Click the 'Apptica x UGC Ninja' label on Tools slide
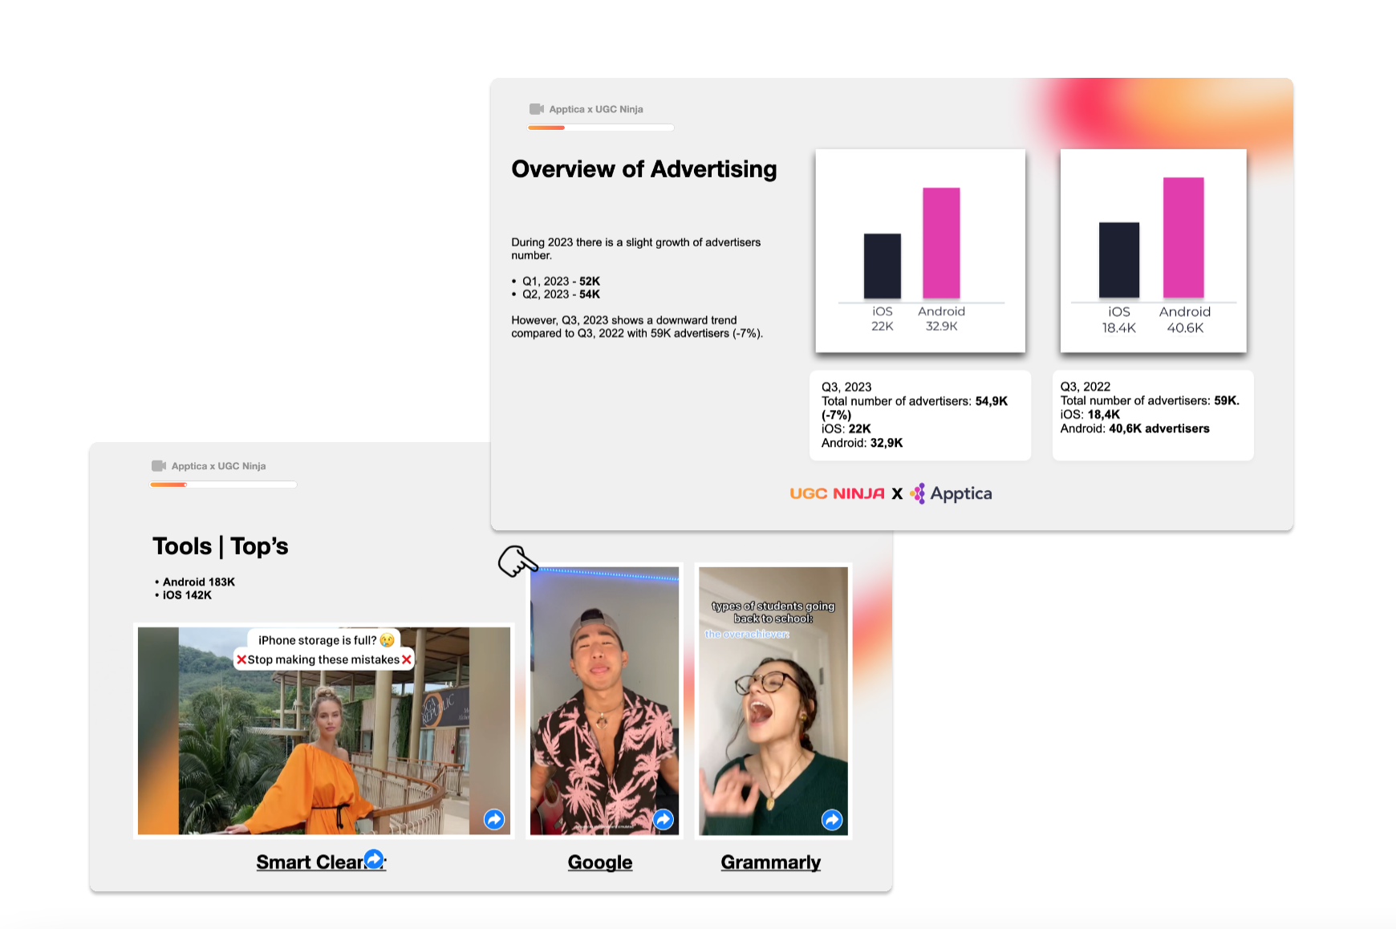This screenshot has height=929, width=1396. pyautogui.click(x=218, y=466)
